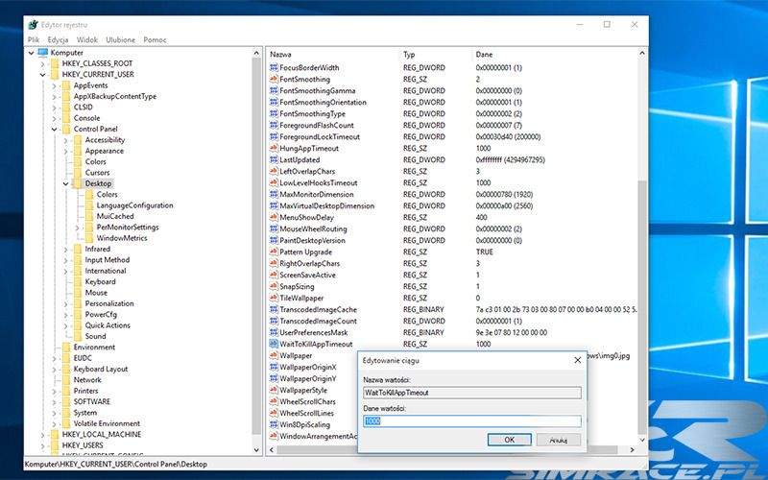This screenshot has width=768, height=480.
Task: Open the Edycja menu
Action: coord(58,40)
